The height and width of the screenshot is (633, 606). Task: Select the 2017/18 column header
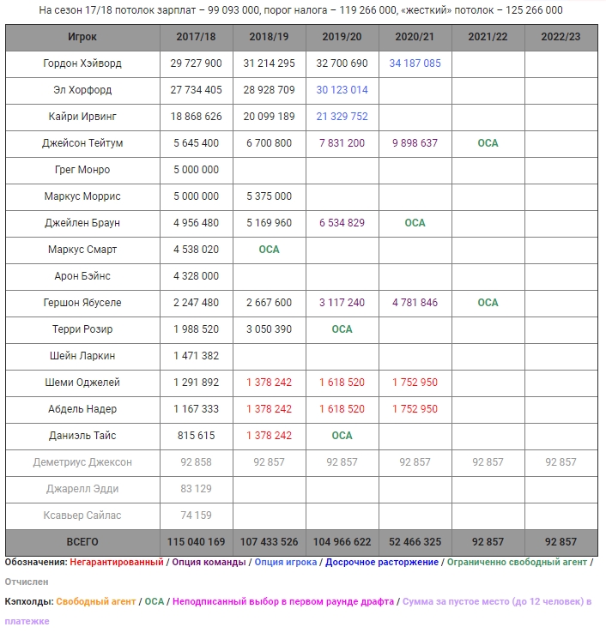196,37
